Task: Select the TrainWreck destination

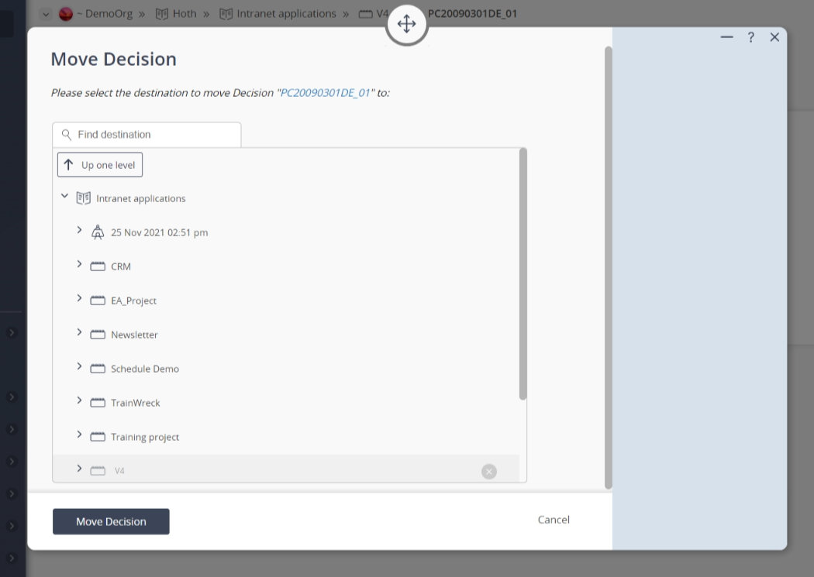Action: [136, 403]
